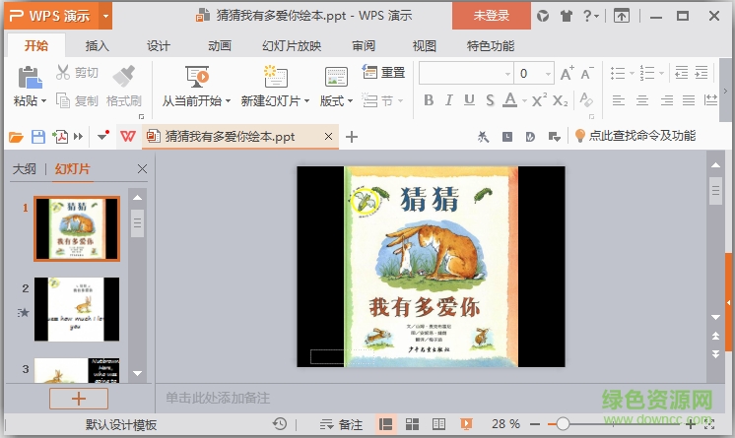Click the clear formatting icon
Screen dimensions: 735x438
(586, 99)
